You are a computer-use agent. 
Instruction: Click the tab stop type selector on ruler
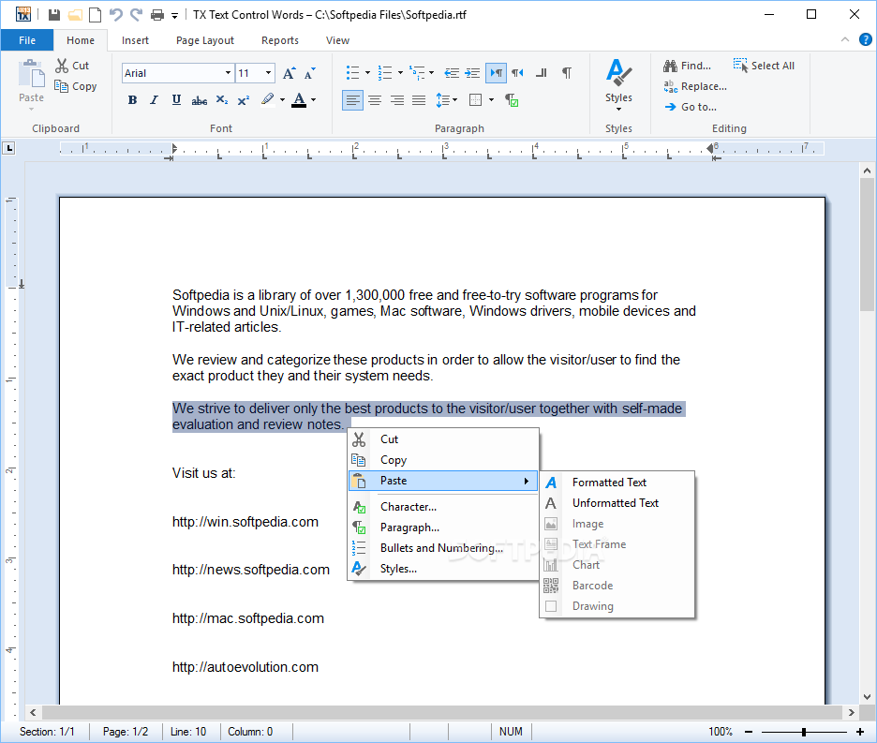(x=8, y=148)
